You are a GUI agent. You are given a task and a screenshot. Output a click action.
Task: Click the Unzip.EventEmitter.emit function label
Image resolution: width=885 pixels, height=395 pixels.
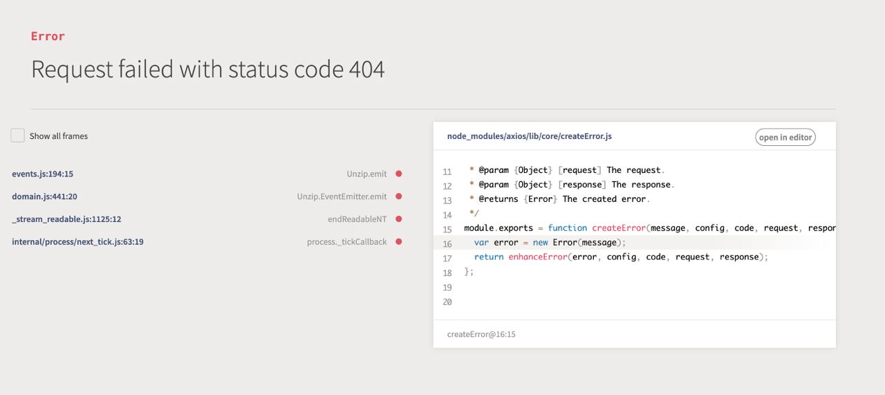342,196
